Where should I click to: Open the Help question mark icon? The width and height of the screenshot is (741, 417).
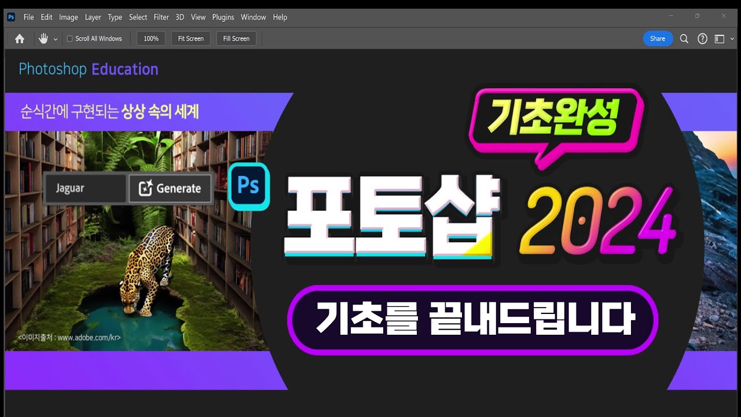point(702,39)
